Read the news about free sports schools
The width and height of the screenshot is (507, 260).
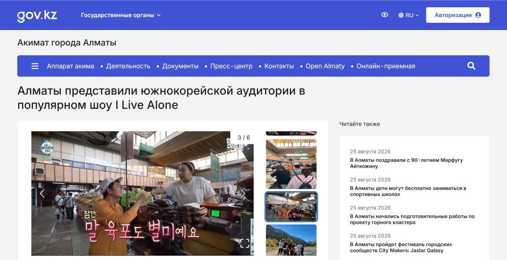[x=408, y=191]
